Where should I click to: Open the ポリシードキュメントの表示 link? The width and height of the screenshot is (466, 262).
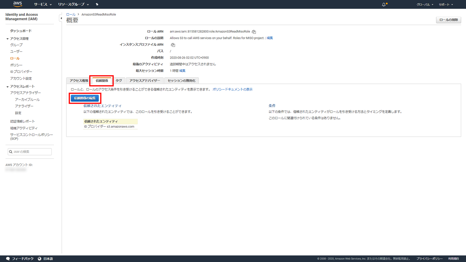point(232,89)
